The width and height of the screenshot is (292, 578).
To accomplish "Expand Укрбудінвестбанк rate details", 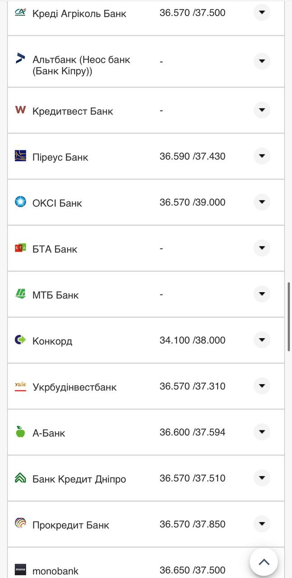I will 262,386.
